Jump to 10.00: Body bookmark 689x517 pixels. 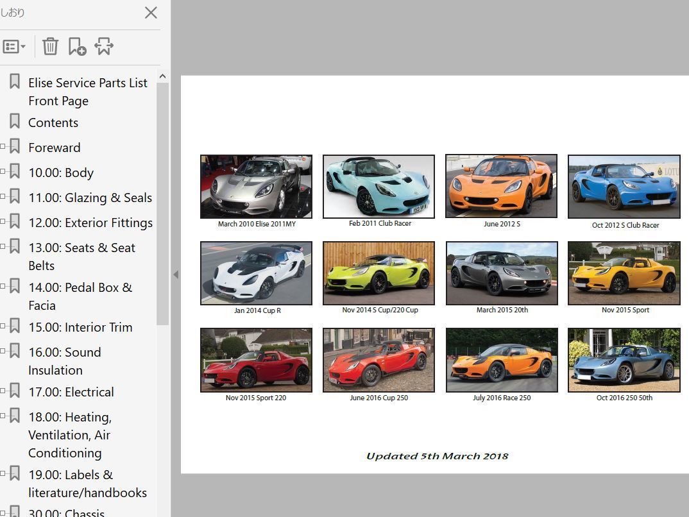point(61,173)
